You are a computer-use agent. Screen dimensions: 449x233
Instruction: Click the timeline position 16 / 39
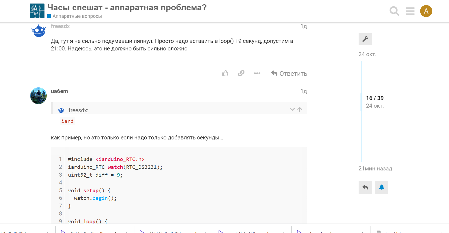(375, 98)
